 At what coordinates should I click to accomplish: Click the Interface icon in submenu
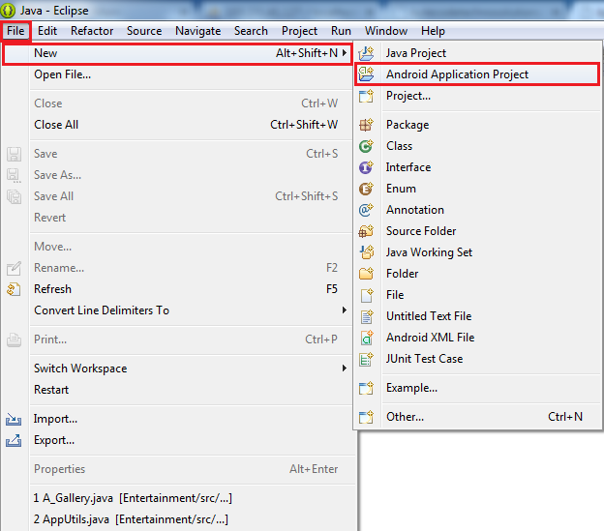coord(366,167)
